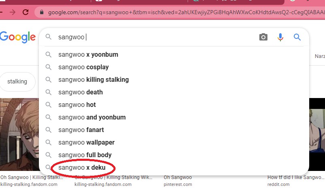Open the 'Oh Sangwoo' pinterest.com result link
This screenshot has height=192, width=325.
177,177
